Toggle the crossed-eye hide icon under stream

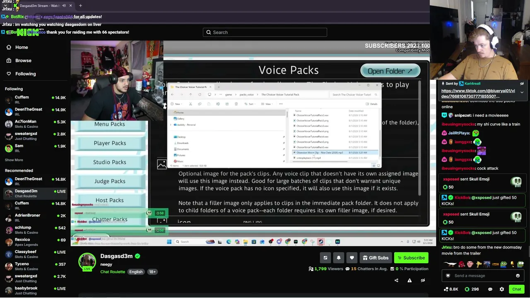pyautogui.click(x=423, y=280)
